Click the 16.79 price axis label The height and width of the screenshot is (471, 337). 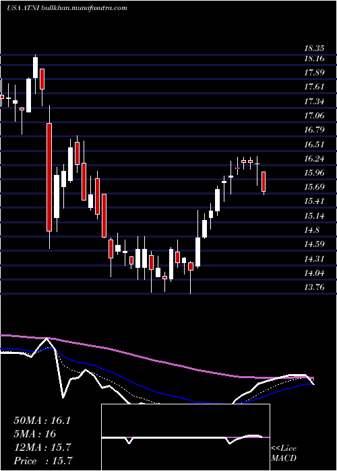pyautogui.click(x=314, y=130)
